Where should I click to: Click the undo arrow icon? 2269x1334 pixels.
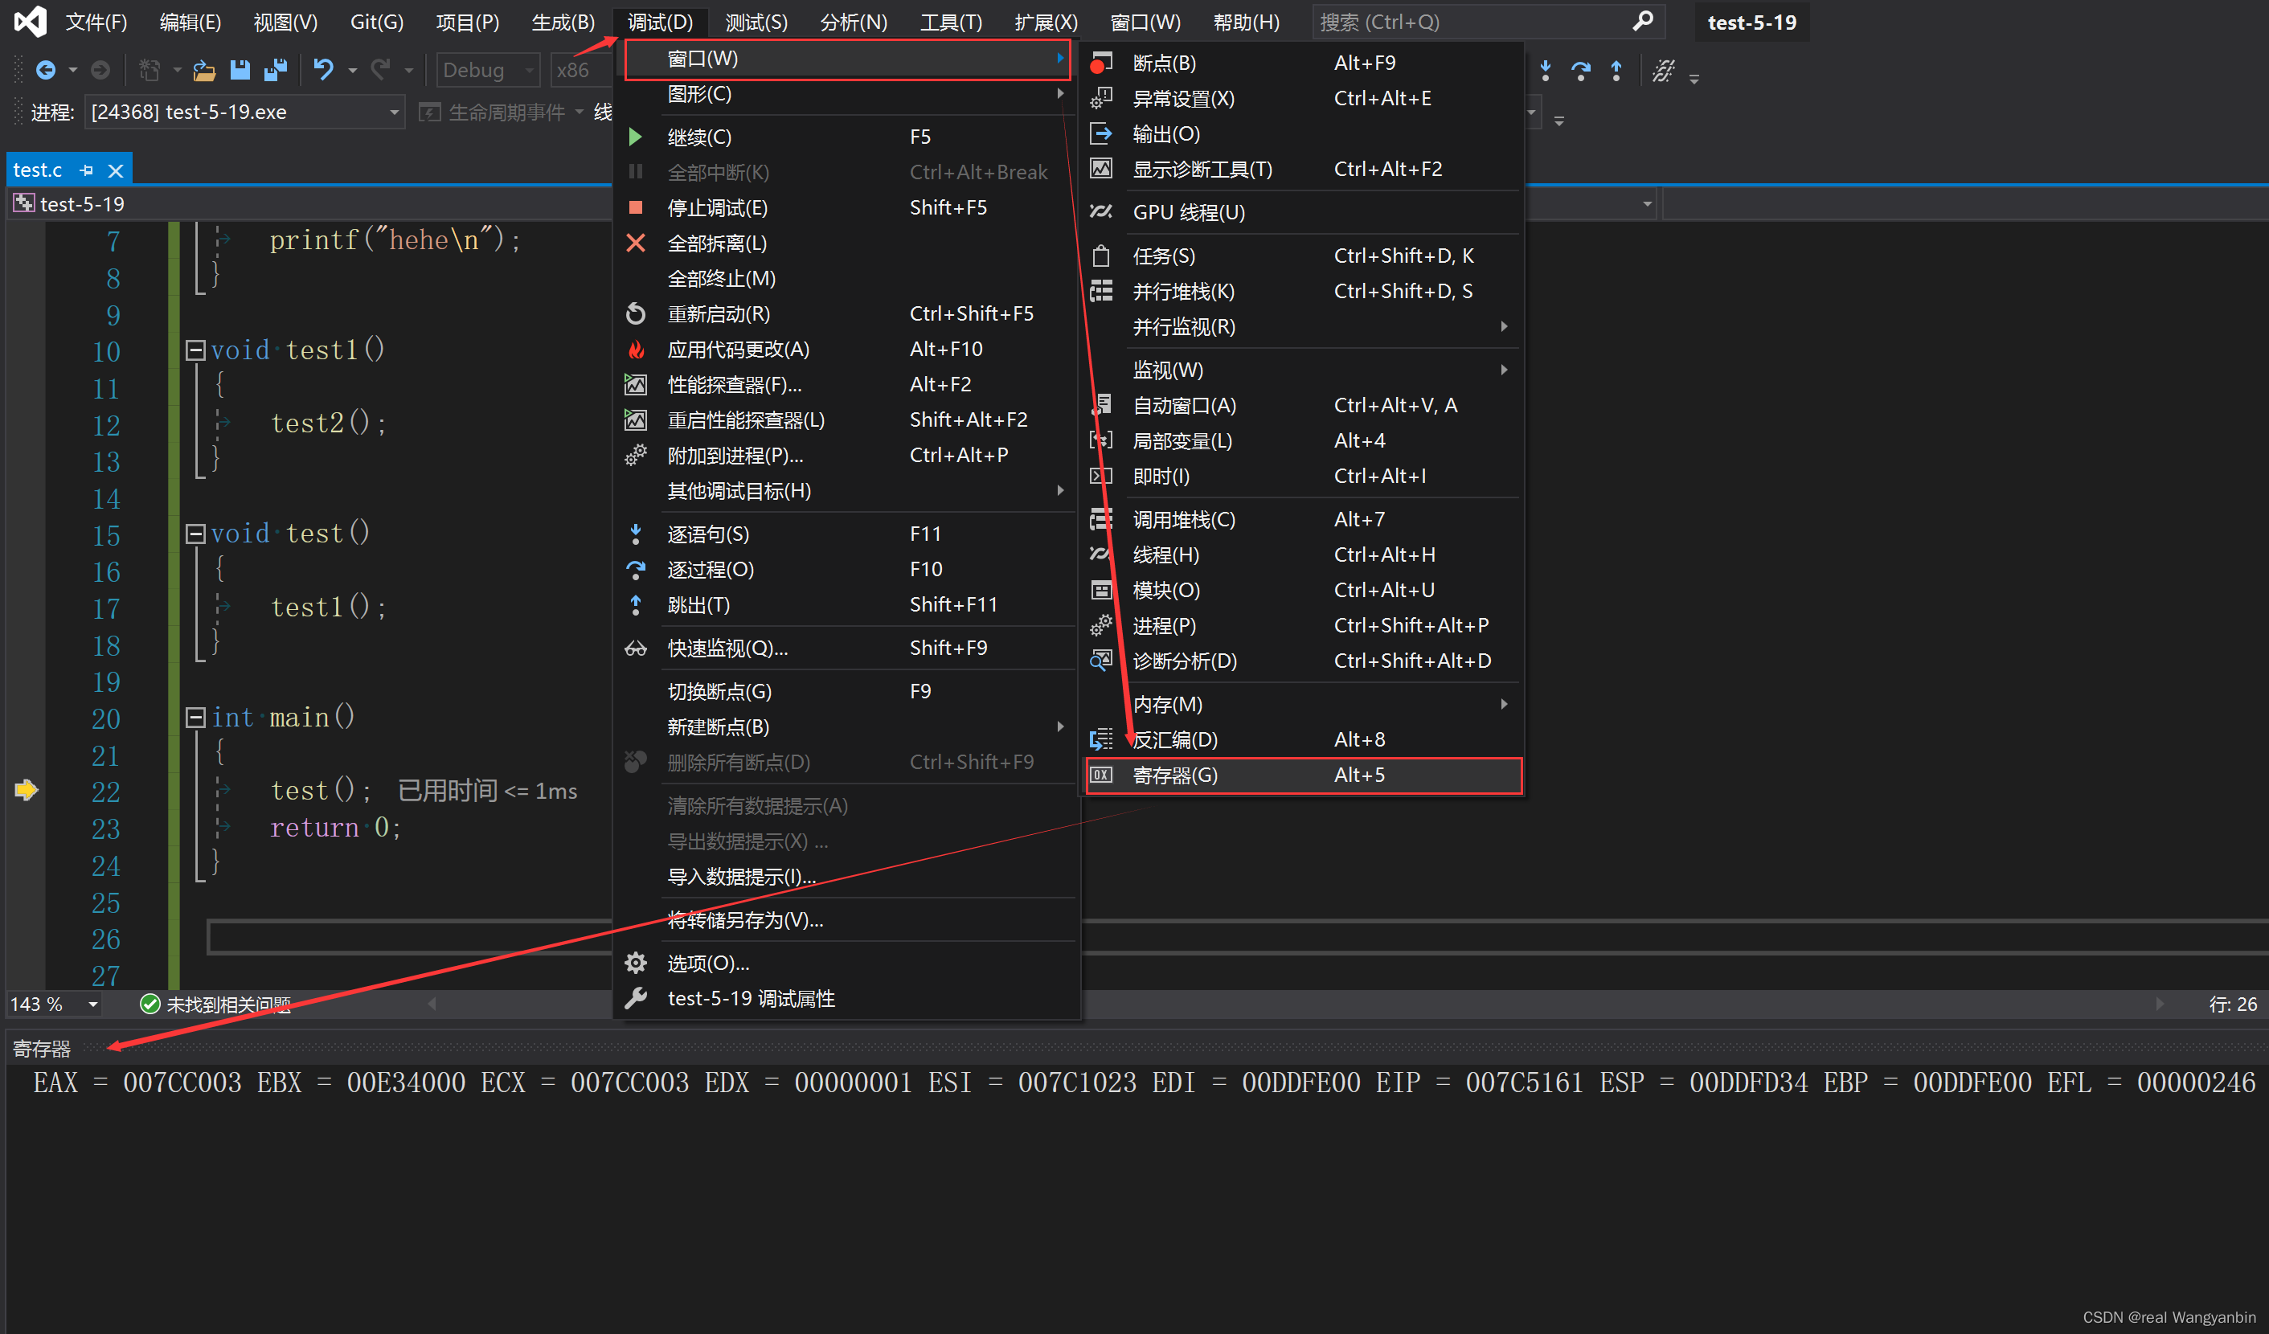[x=323, y=69]
